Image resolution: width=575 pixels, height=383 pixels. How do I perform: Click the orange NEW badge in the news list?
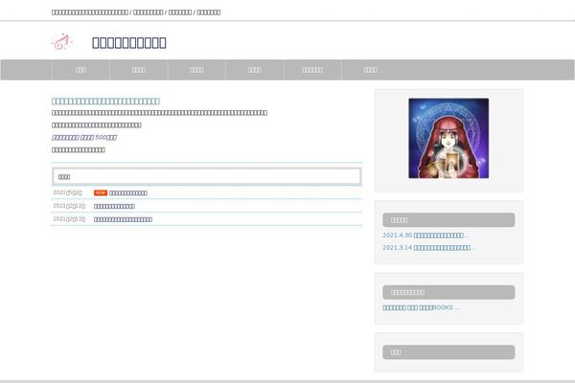(101, 192)
